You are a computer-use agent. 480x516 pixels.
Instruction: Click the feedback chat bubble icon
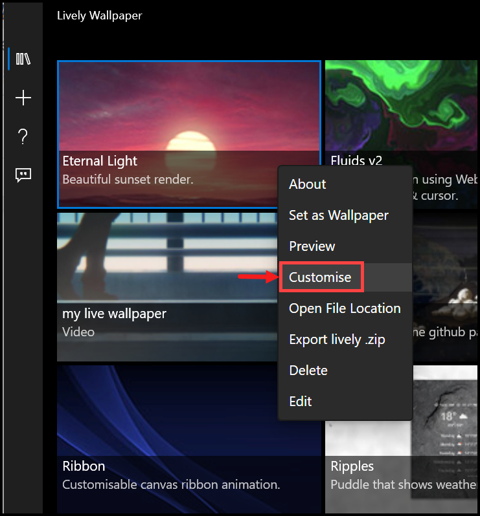point(23,175)
